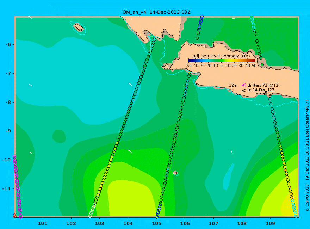Click the latitude label -10
This screenshot has width=310, height=229.
7,160
